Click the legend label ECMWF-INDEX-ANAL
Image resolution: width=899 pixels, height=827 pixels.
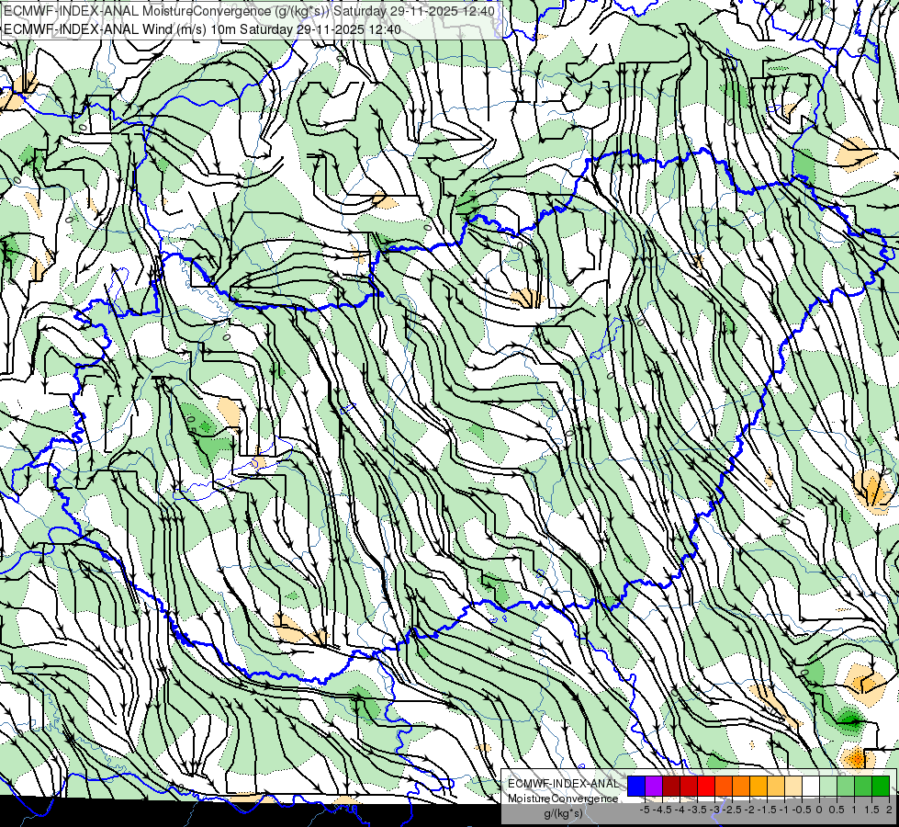(563, 784)
